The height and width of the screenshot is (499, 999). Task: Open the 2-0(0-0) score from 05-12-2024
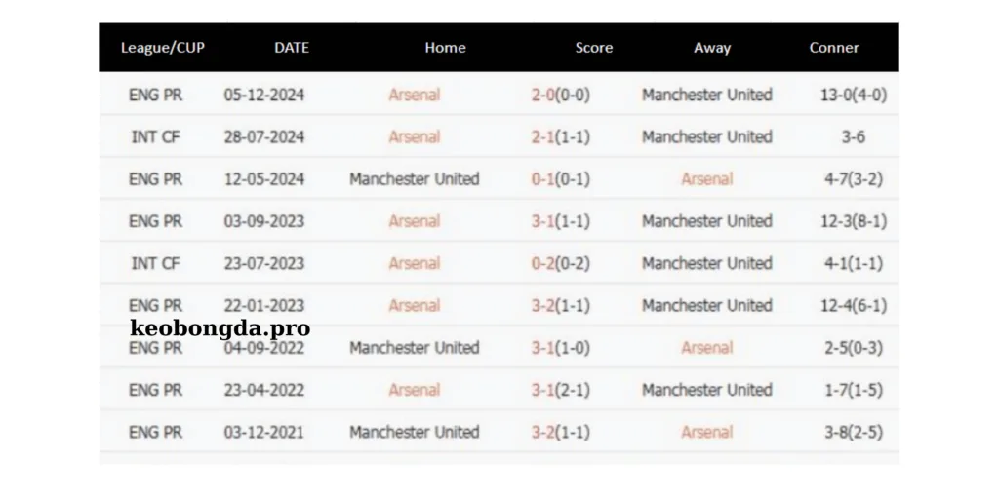point(560,95)
